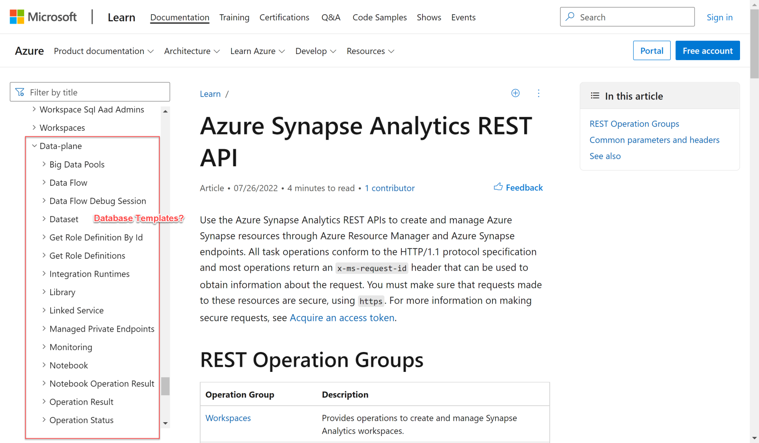Screen dimensions: 759x443
Task: Open Q&A in top navigation
Action: 331,18
